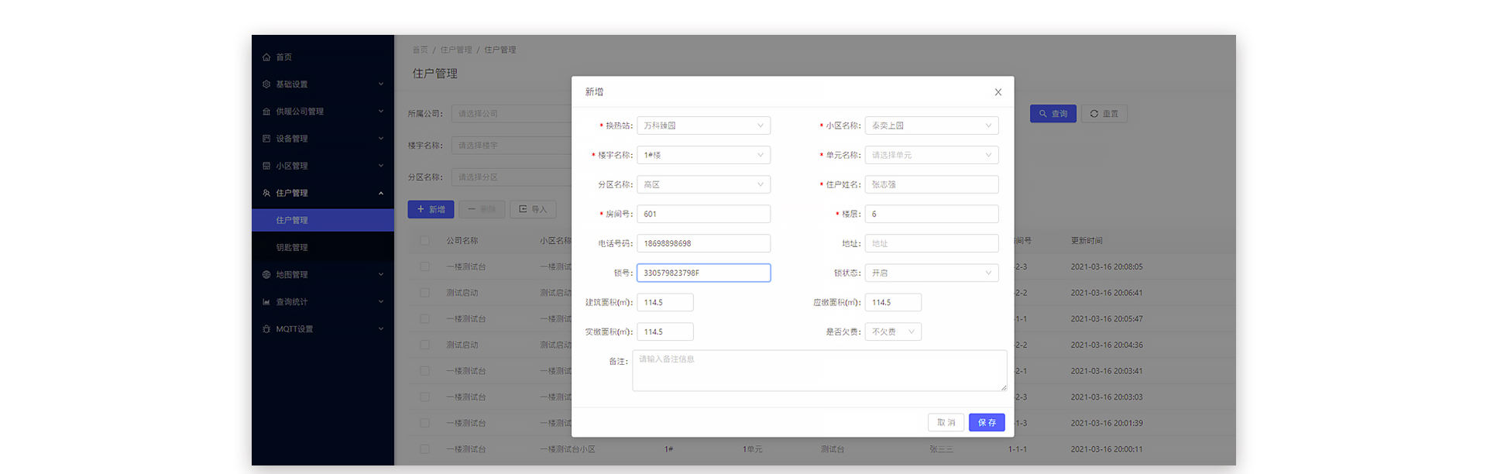Click the 供暖公司管理 building icon

[266, 112]
